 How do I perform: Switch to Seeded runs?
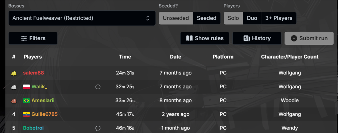[x=206, y=18]
